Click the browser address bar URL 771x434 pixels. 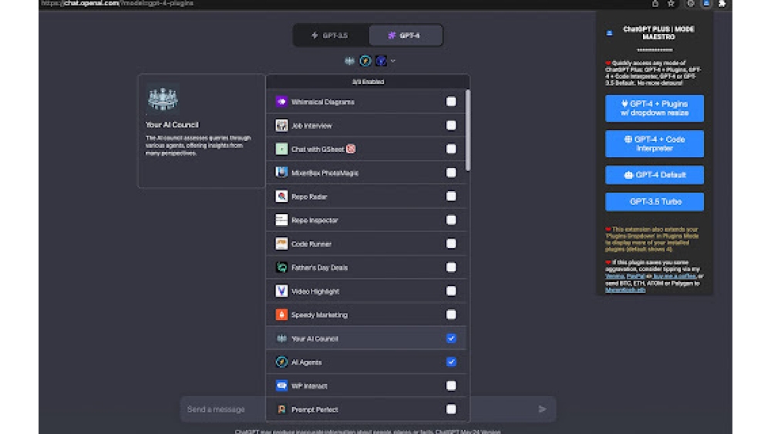(117, 3)
